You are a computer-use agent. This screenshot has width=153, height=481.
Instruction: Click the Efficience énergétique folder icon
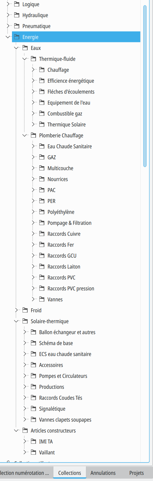[42, 81]
